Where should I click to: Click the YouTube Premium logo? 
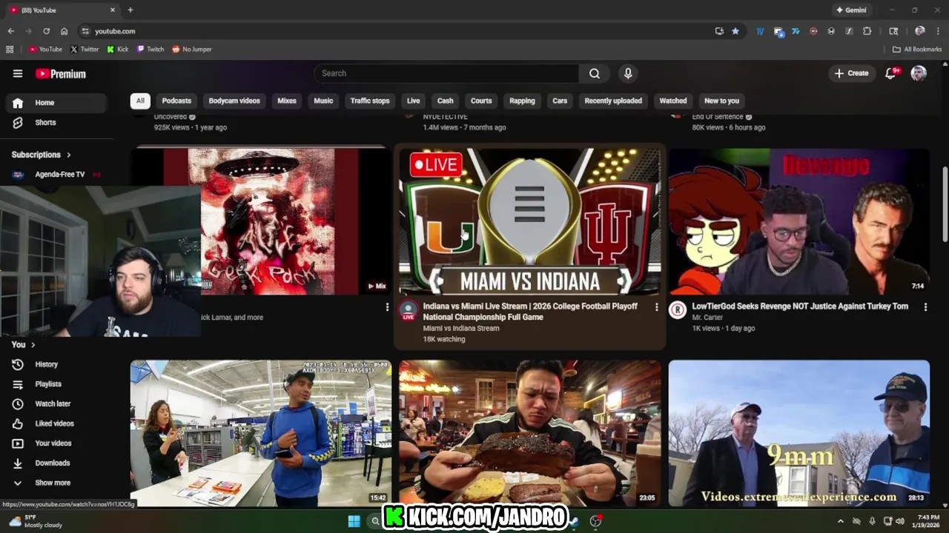[x=61, y=73]
